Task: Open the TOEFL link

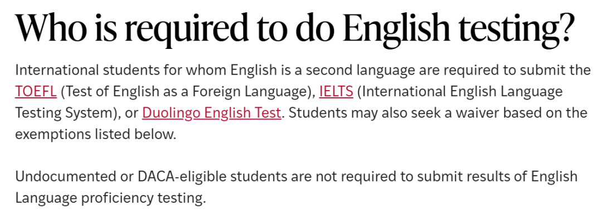Action: 36,92
